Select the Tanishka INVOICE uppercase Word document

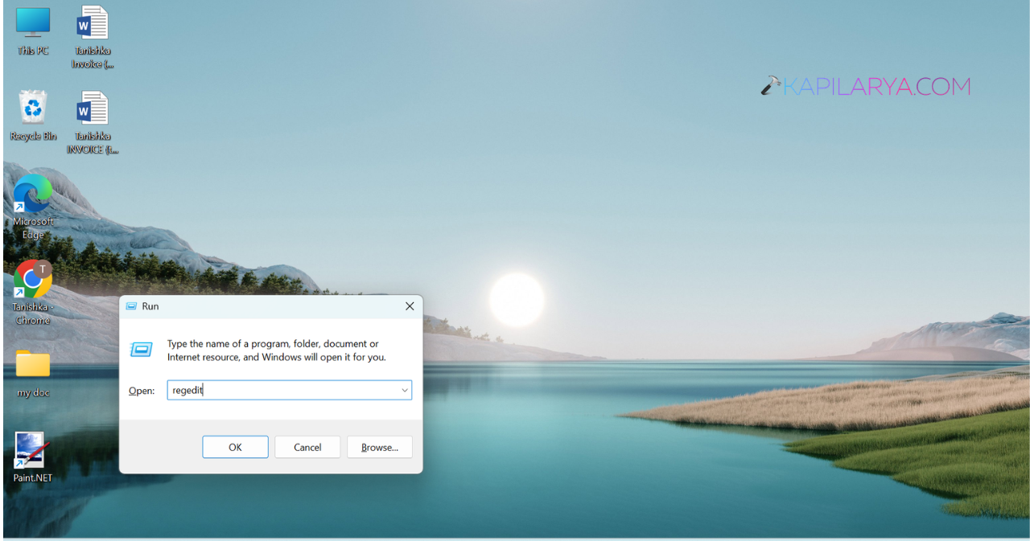pyautogui.click(x=93, y=122)
